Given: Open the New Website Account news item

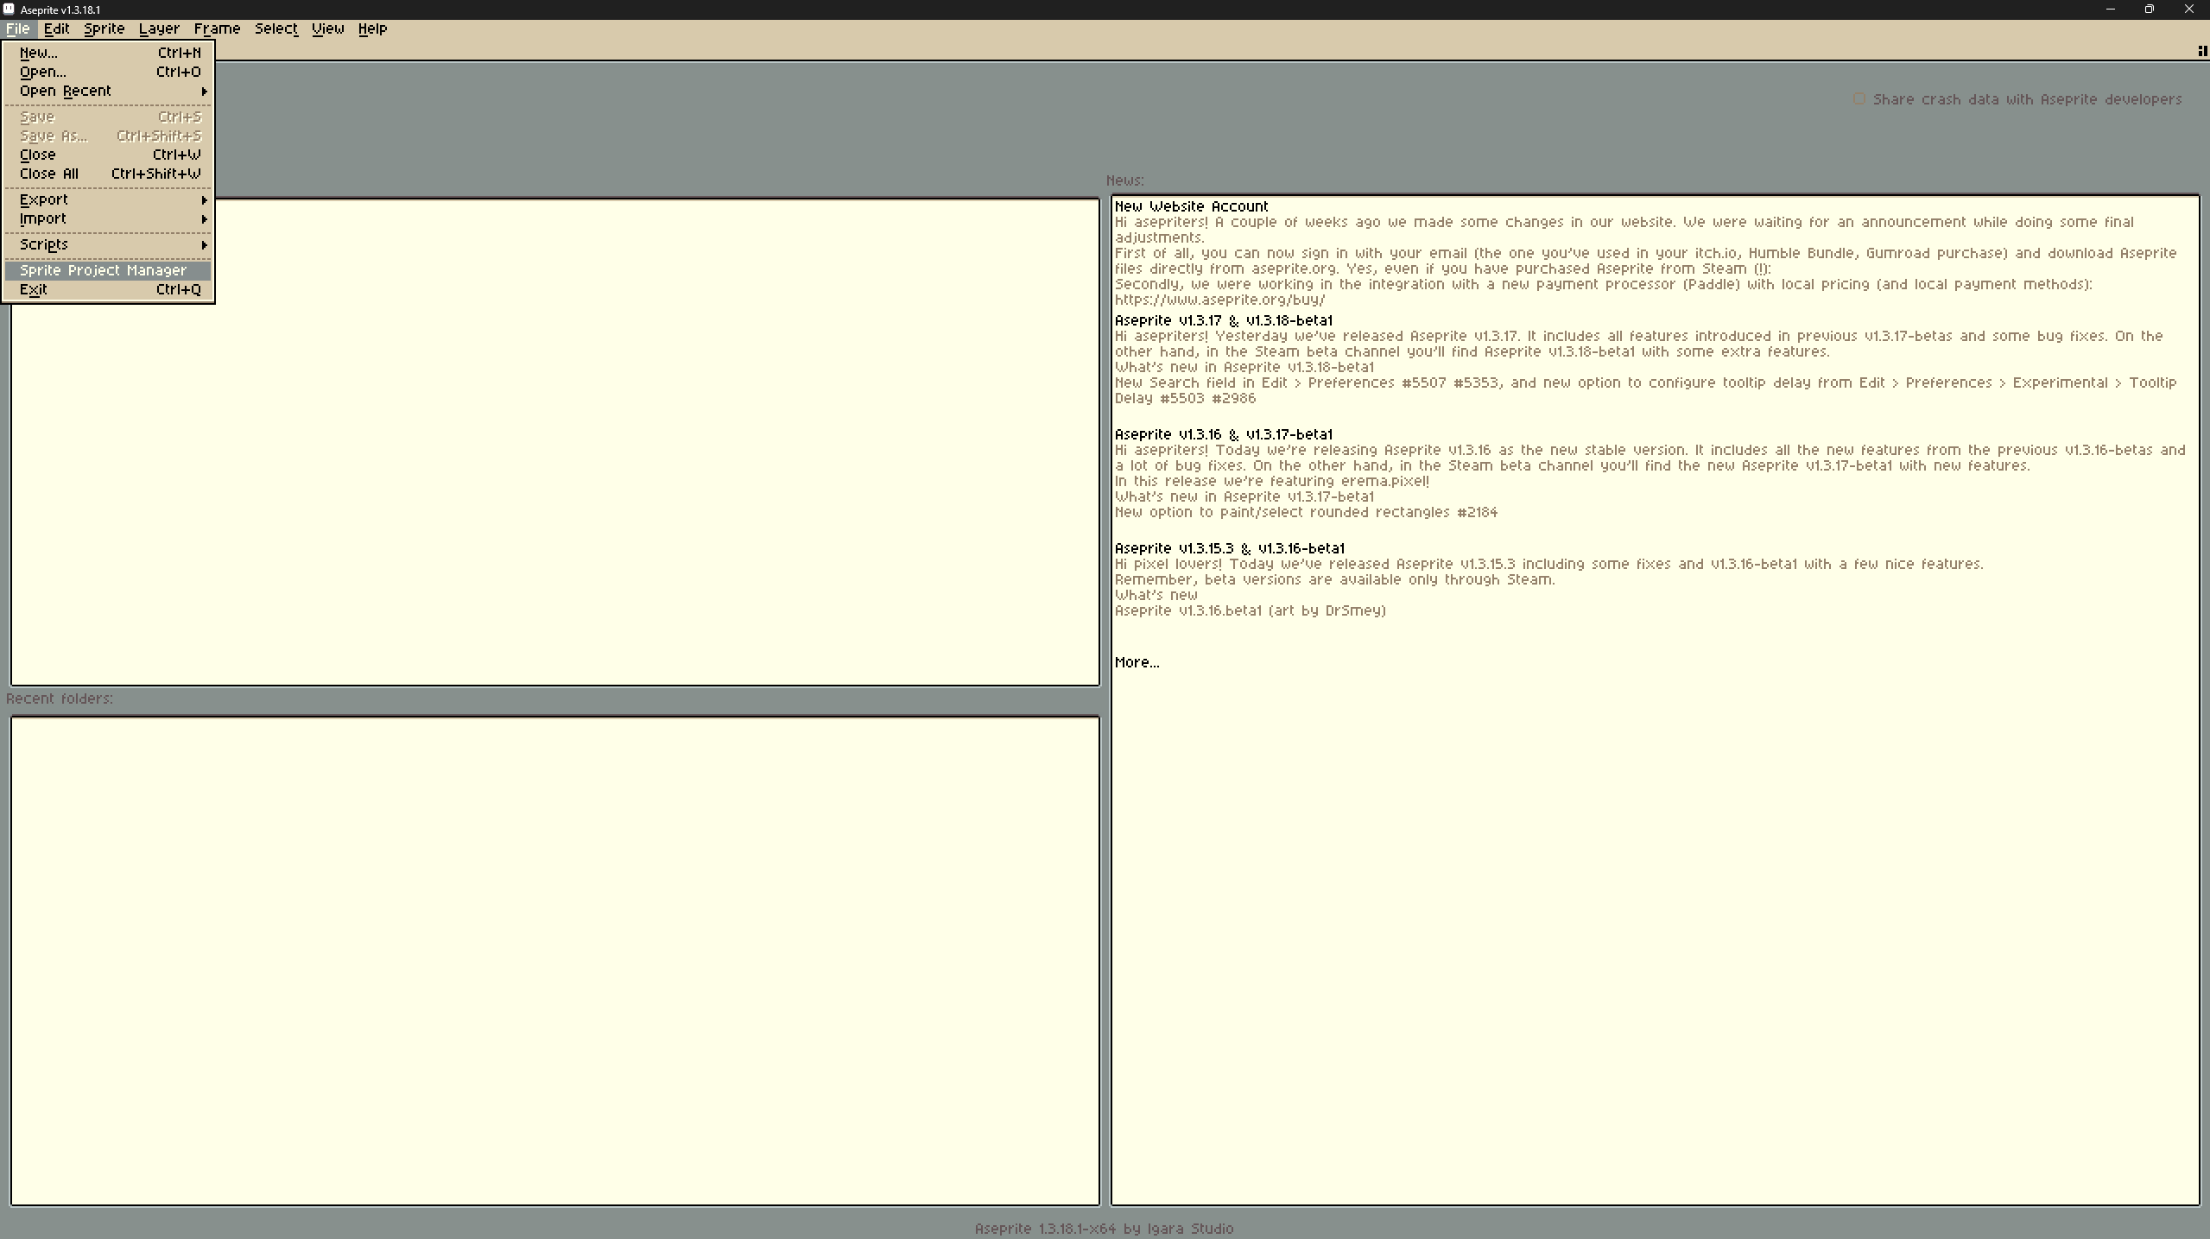Looking at the screenshot, I should [x=1191, y=206].
